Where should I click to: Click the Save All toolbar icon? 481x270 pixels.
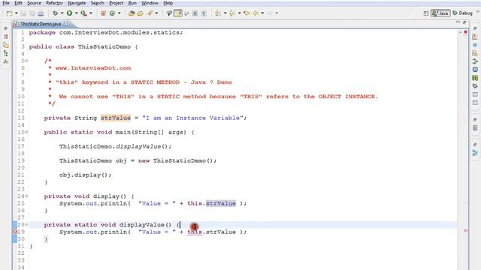click(x=32, y=13)
